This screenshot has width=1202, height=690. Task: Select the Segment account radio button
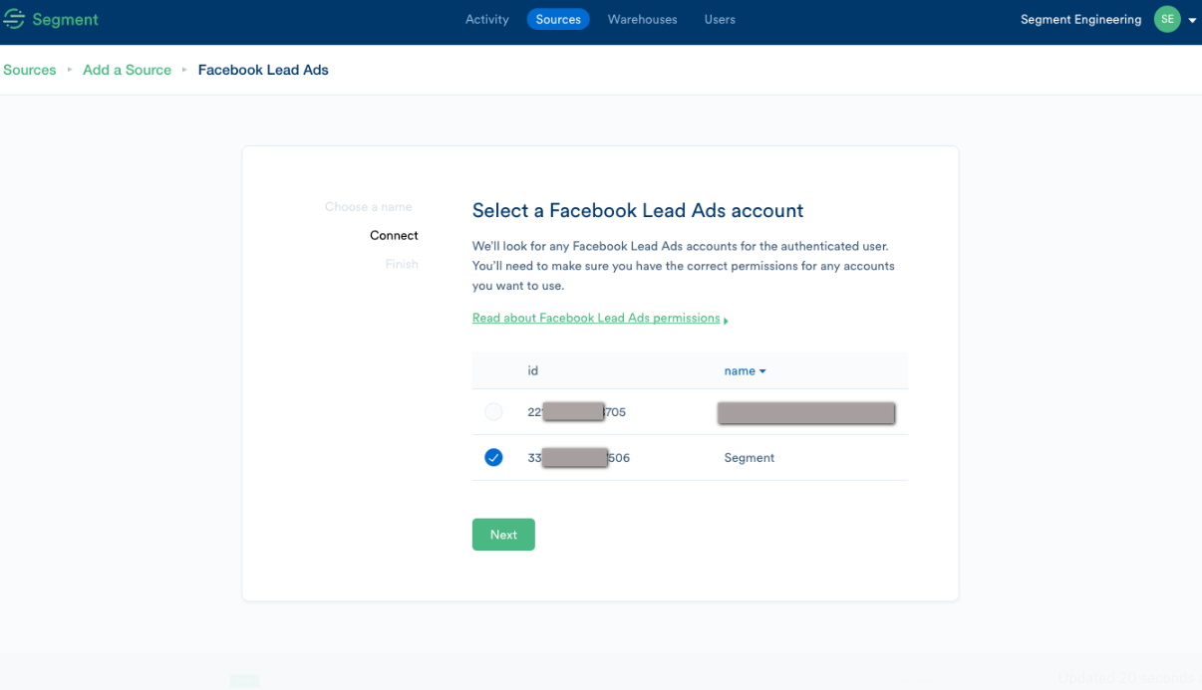[493, 458]
